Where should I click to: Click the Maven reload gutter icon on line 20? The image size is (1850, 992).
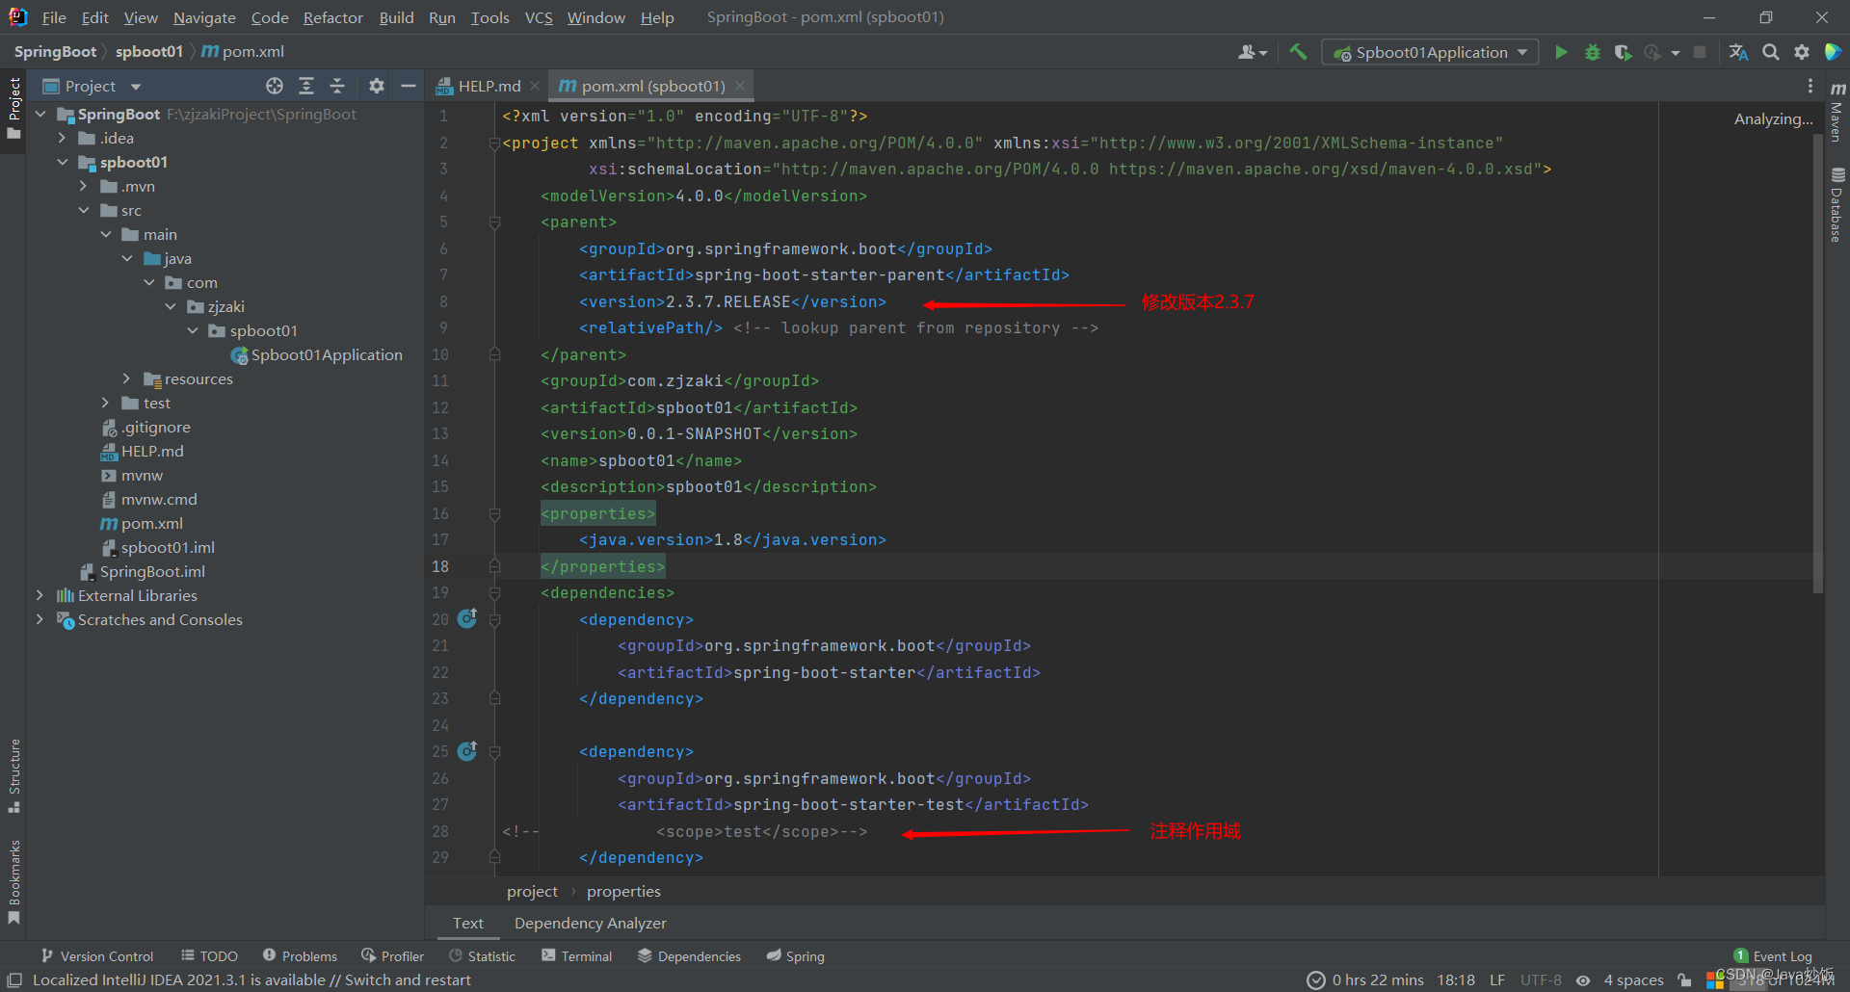pos(467,618)
